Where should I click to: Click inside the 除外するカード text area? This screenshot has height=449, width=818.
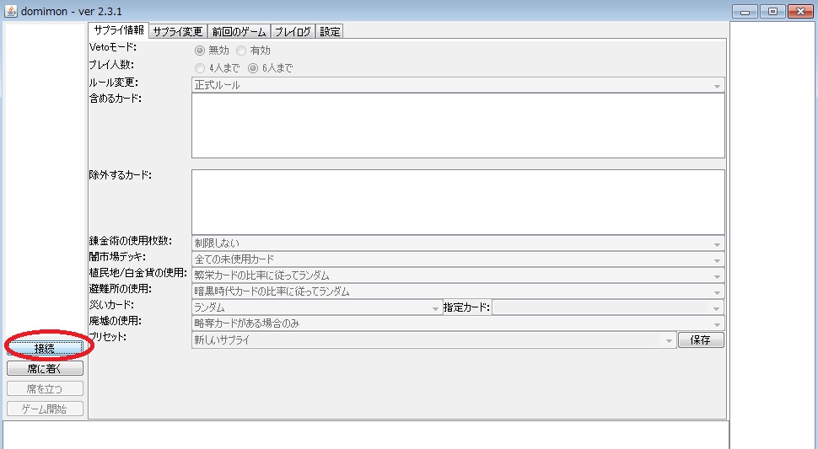click(458, 202)
